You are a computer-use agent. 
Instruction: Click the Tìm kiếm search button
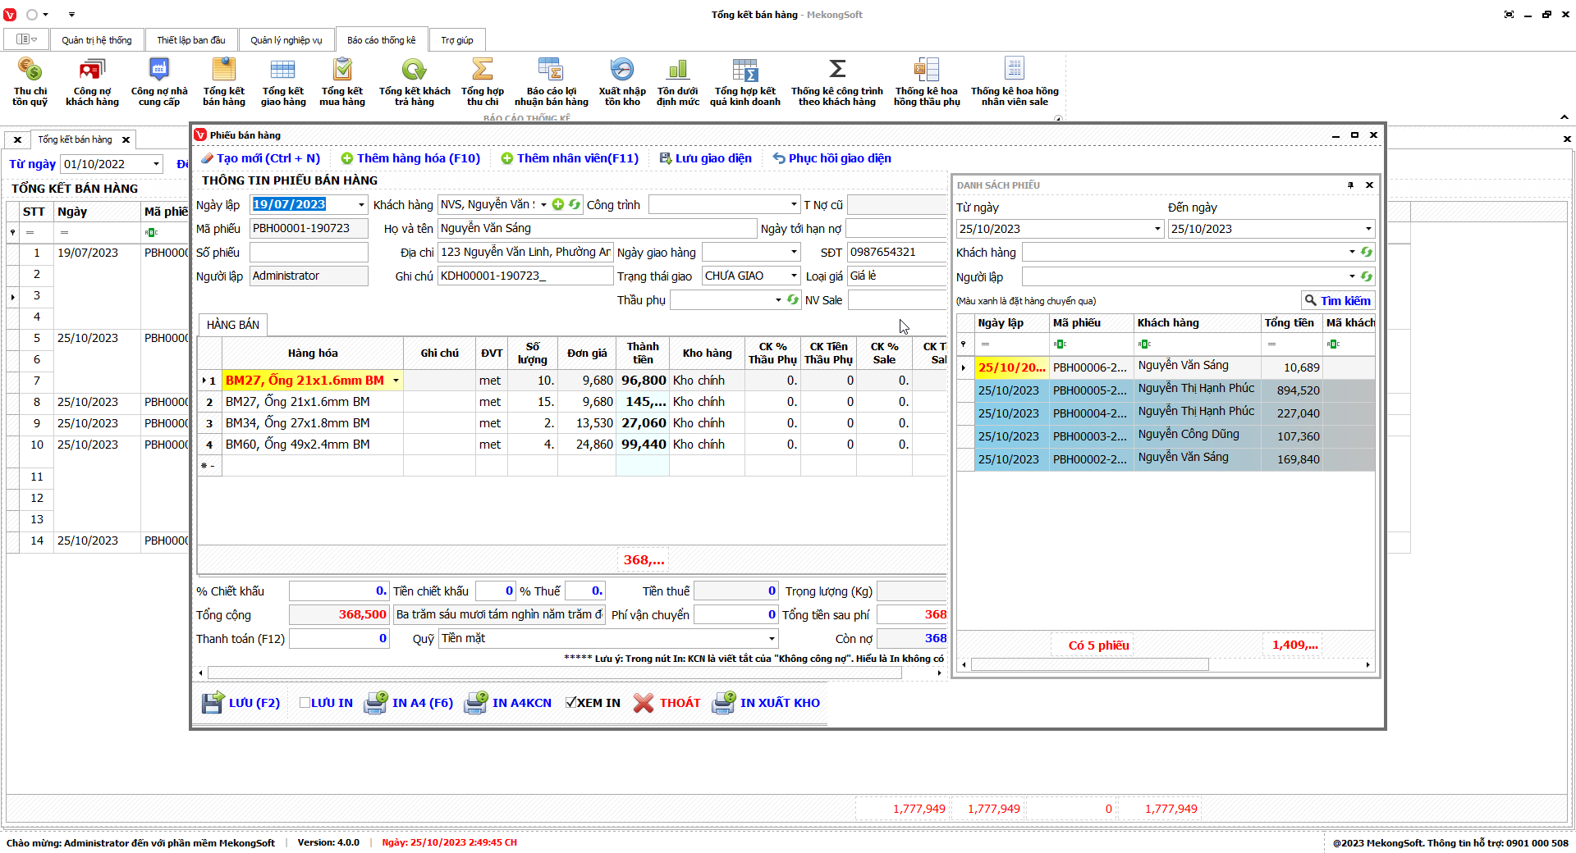(1337, 301)
